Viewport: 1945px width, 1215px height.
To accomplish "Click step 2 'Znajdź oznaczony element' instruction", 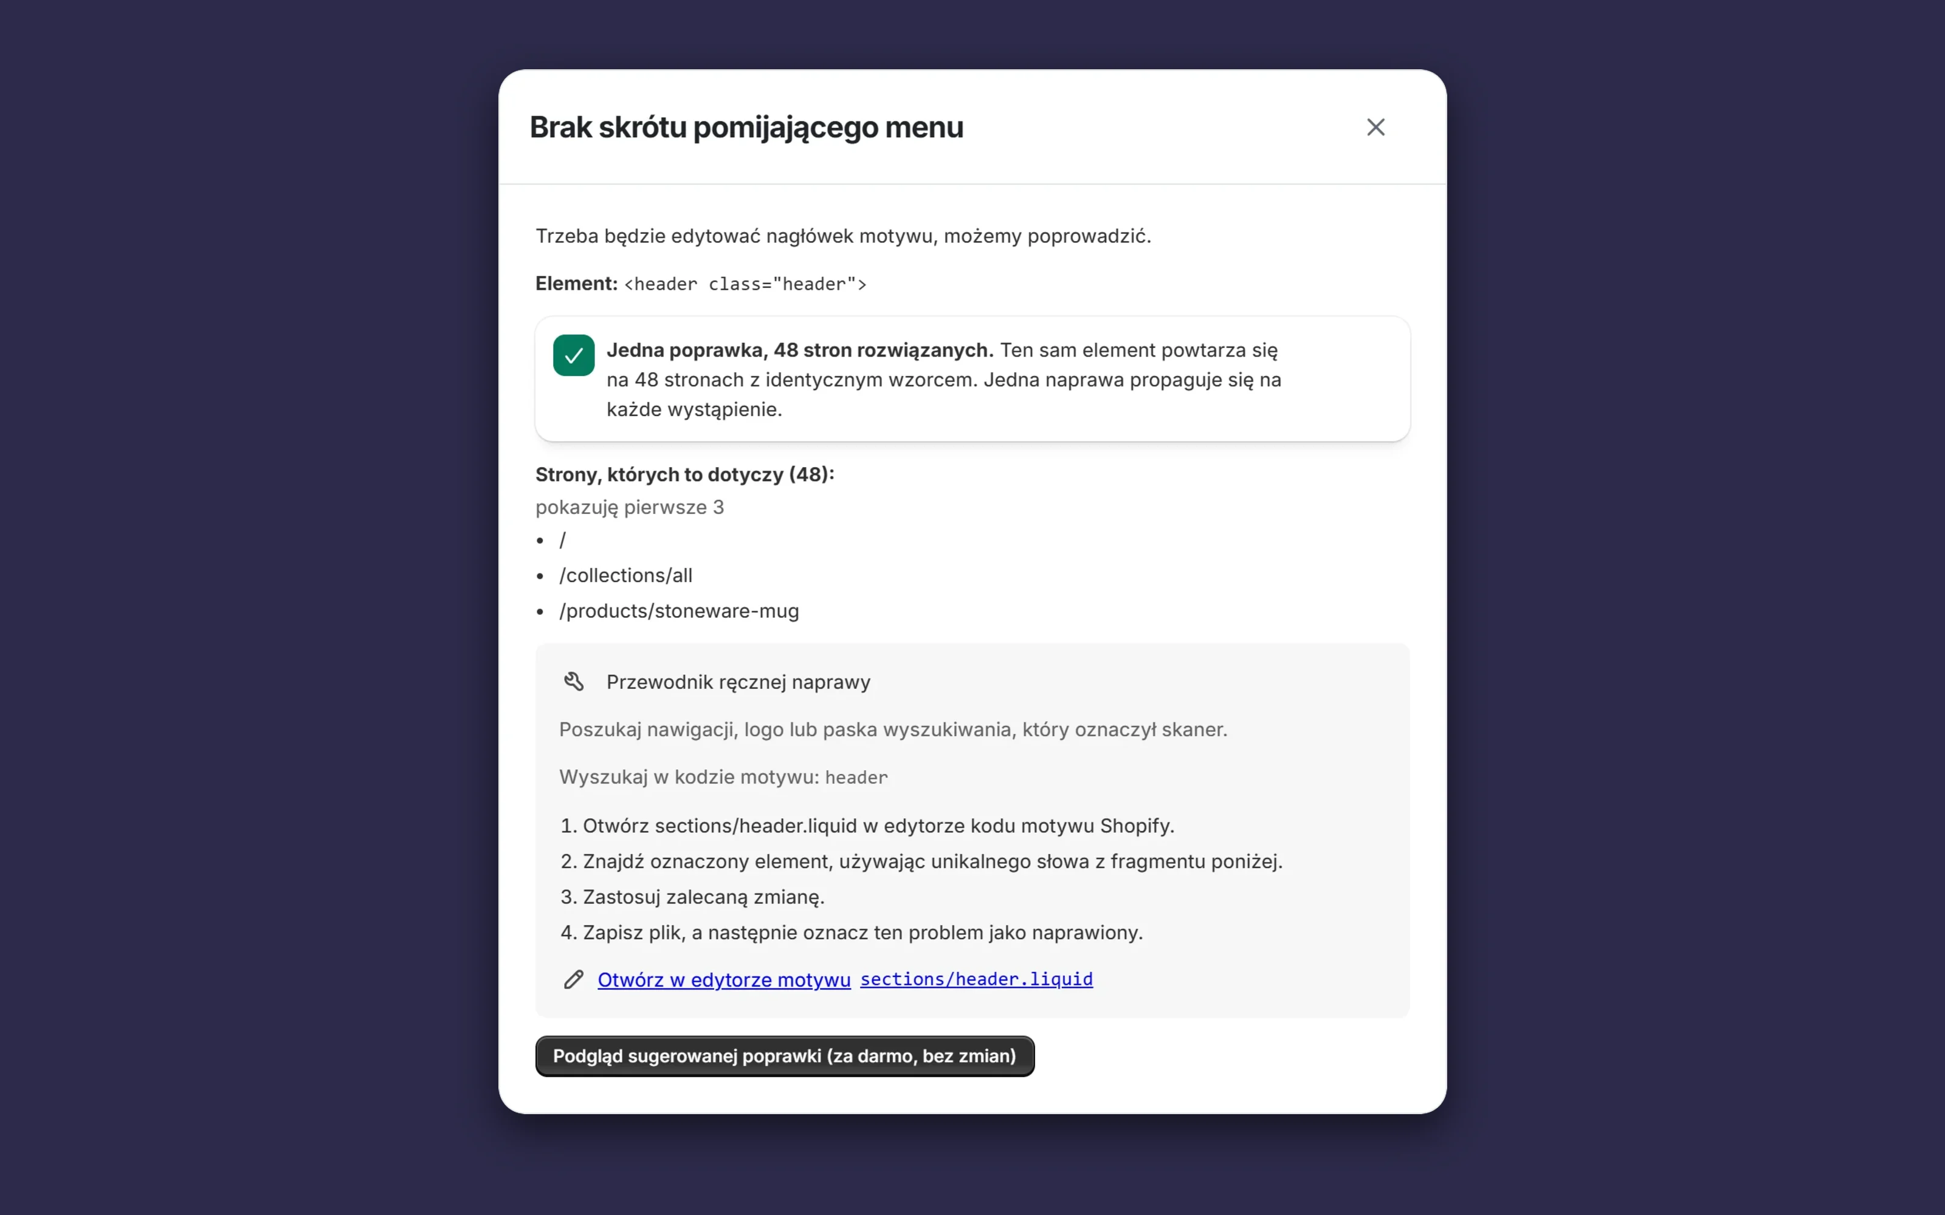I will [x=921, y=861].
